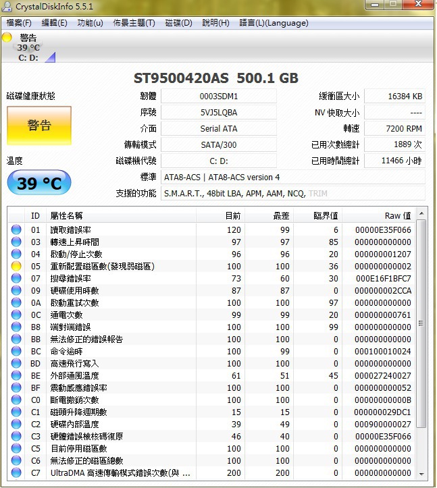Image resolution: width=437 pixels, height=488 pixels.
Task: Click the blue status icon for 震動感應錯誤率
Action: coord(16,387)
